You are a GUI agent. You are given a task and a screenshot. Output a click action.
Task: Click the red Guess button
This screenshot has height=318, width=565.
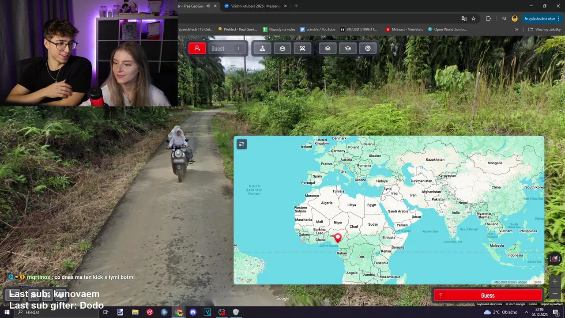click(x=488, y=295)
